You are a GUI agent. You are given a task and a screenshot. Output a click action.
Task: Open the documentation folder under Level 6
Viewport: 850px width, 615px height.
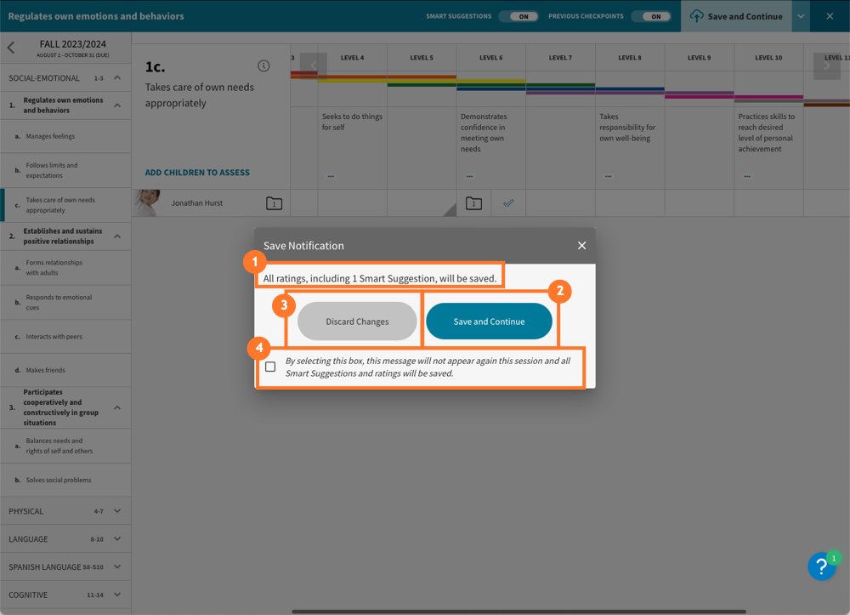coord(473,203)
